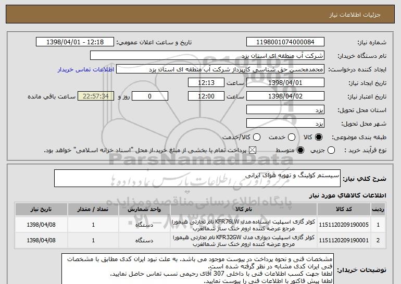
Task: Click the کد کالا column header
Action: click(x=344, y=209)
